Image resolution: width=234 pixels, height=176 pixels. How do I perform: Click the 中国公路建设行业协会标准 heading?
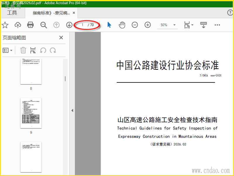click(x=167, y=65)
